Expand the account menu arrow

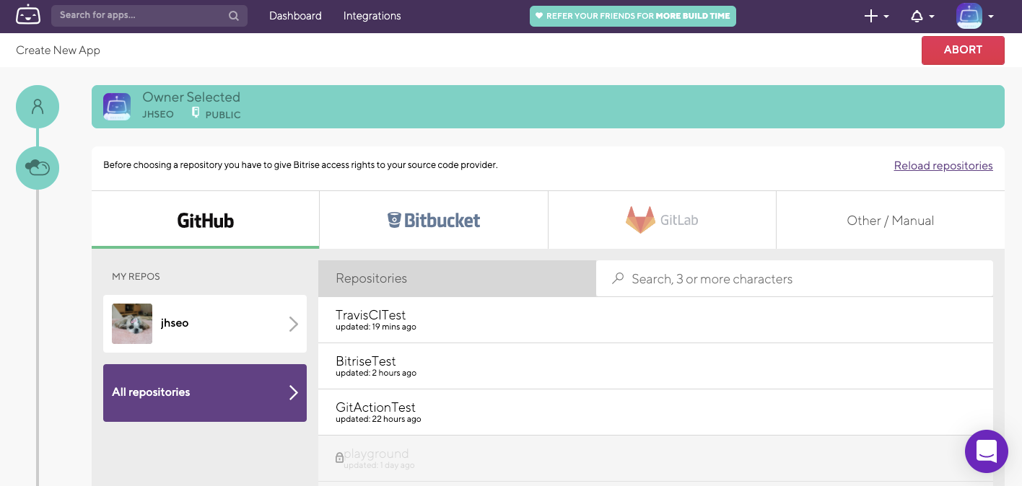991,17
